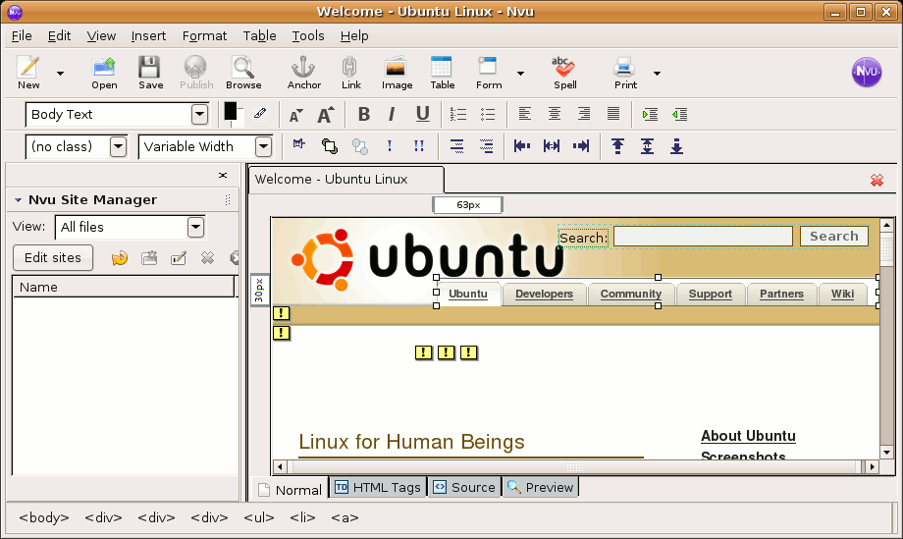Toggle underline formatting

coord(423,114)
